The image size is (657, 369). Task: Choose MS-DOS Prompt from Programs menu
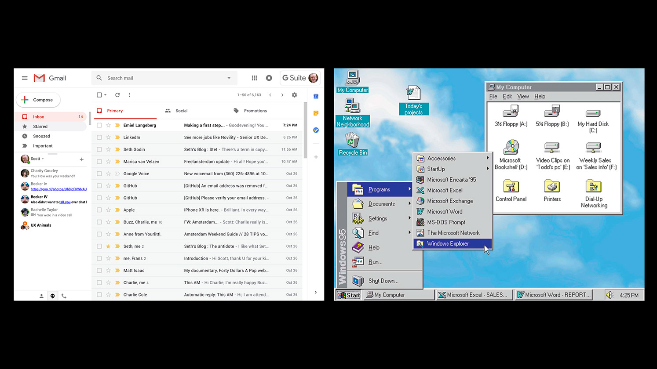pos(453,222)
